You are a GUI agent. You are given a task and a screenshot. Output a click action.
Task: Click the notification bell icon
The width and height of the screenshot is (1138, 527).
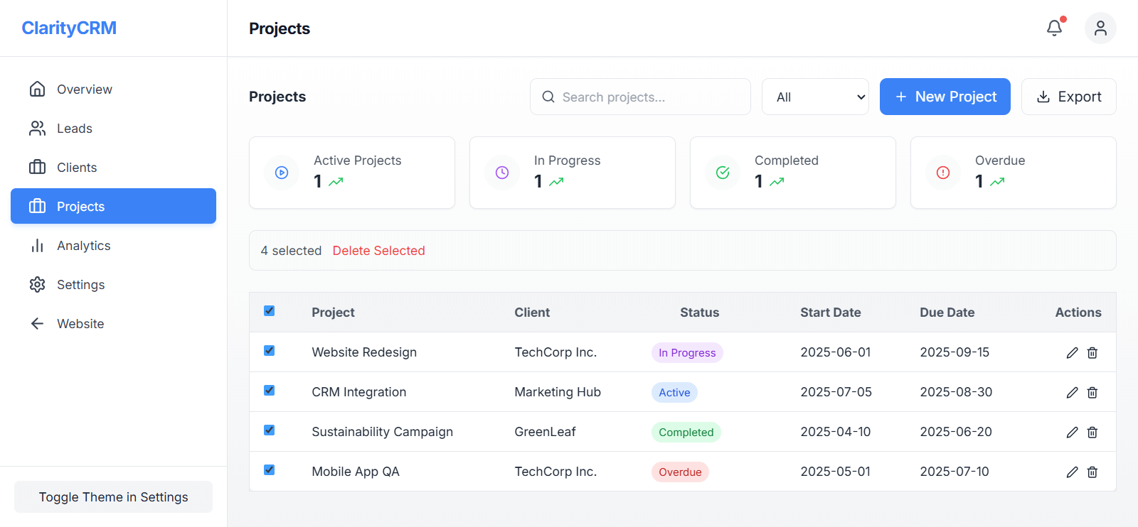[1054, 28]
